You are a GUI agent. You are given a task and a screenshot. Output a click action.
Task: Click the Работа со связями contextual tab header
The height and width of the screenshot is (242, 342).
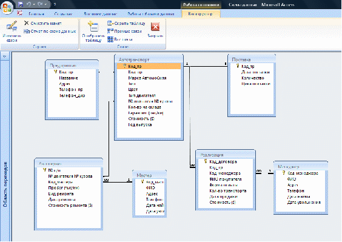201,5
